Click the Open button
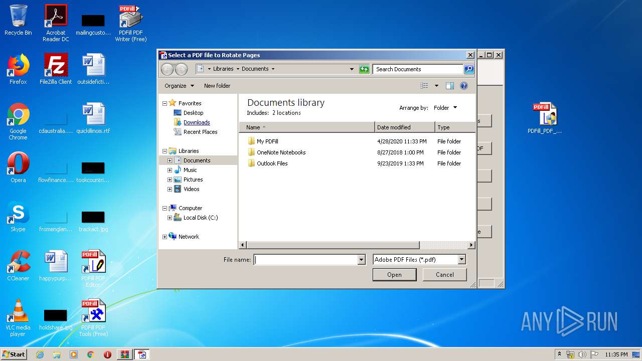Viewport: 642px width, 361px height. 394,275
